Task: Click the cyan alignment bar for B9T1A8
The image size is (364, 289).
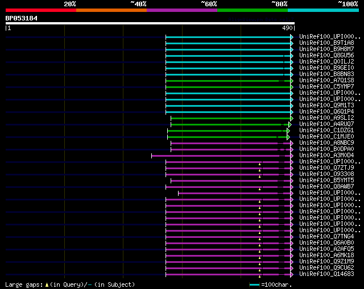Action: click(228, 43)
